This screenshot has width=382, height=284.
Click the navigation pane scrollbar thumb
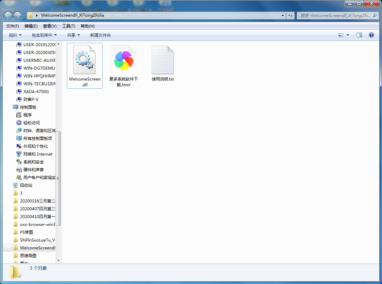[58, 178]
